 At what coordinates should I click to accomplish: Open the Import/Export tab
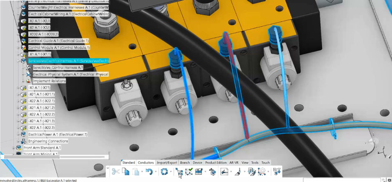(167, 162)
